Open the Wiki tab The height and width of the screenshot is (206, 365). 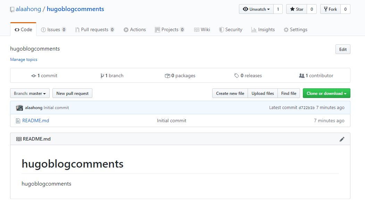pos(202,29)
